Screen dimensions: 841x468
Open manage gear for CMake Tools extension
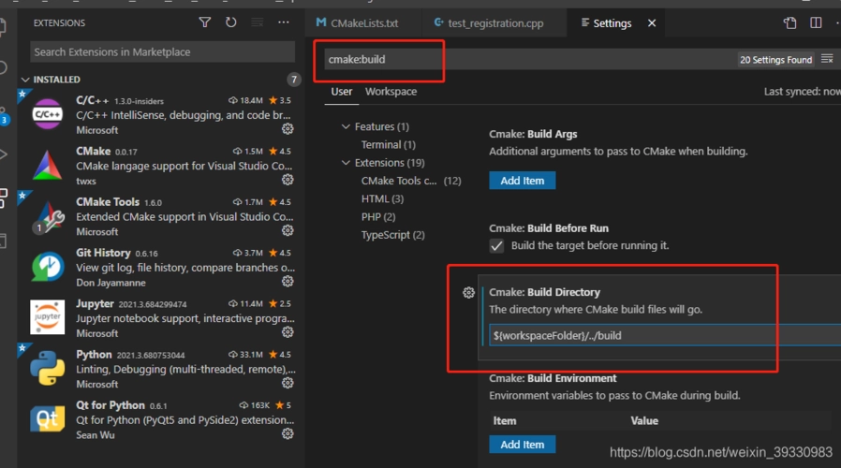tap(288, 230)
